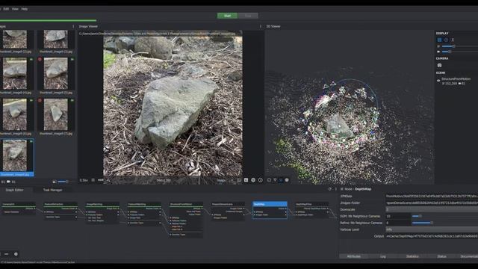The height and width of the screenshot is (269, 478).
Task: Open the Downscale dropdown
Action: click(x=432, y=209)
